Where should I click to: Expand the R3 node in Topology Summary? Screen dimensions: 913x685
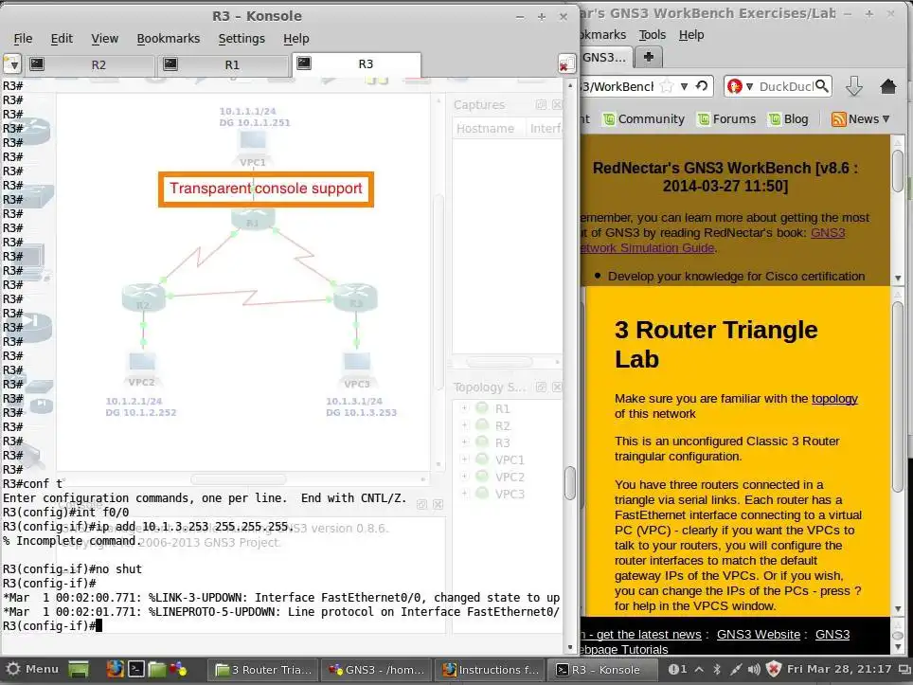(x=464, y=442)
